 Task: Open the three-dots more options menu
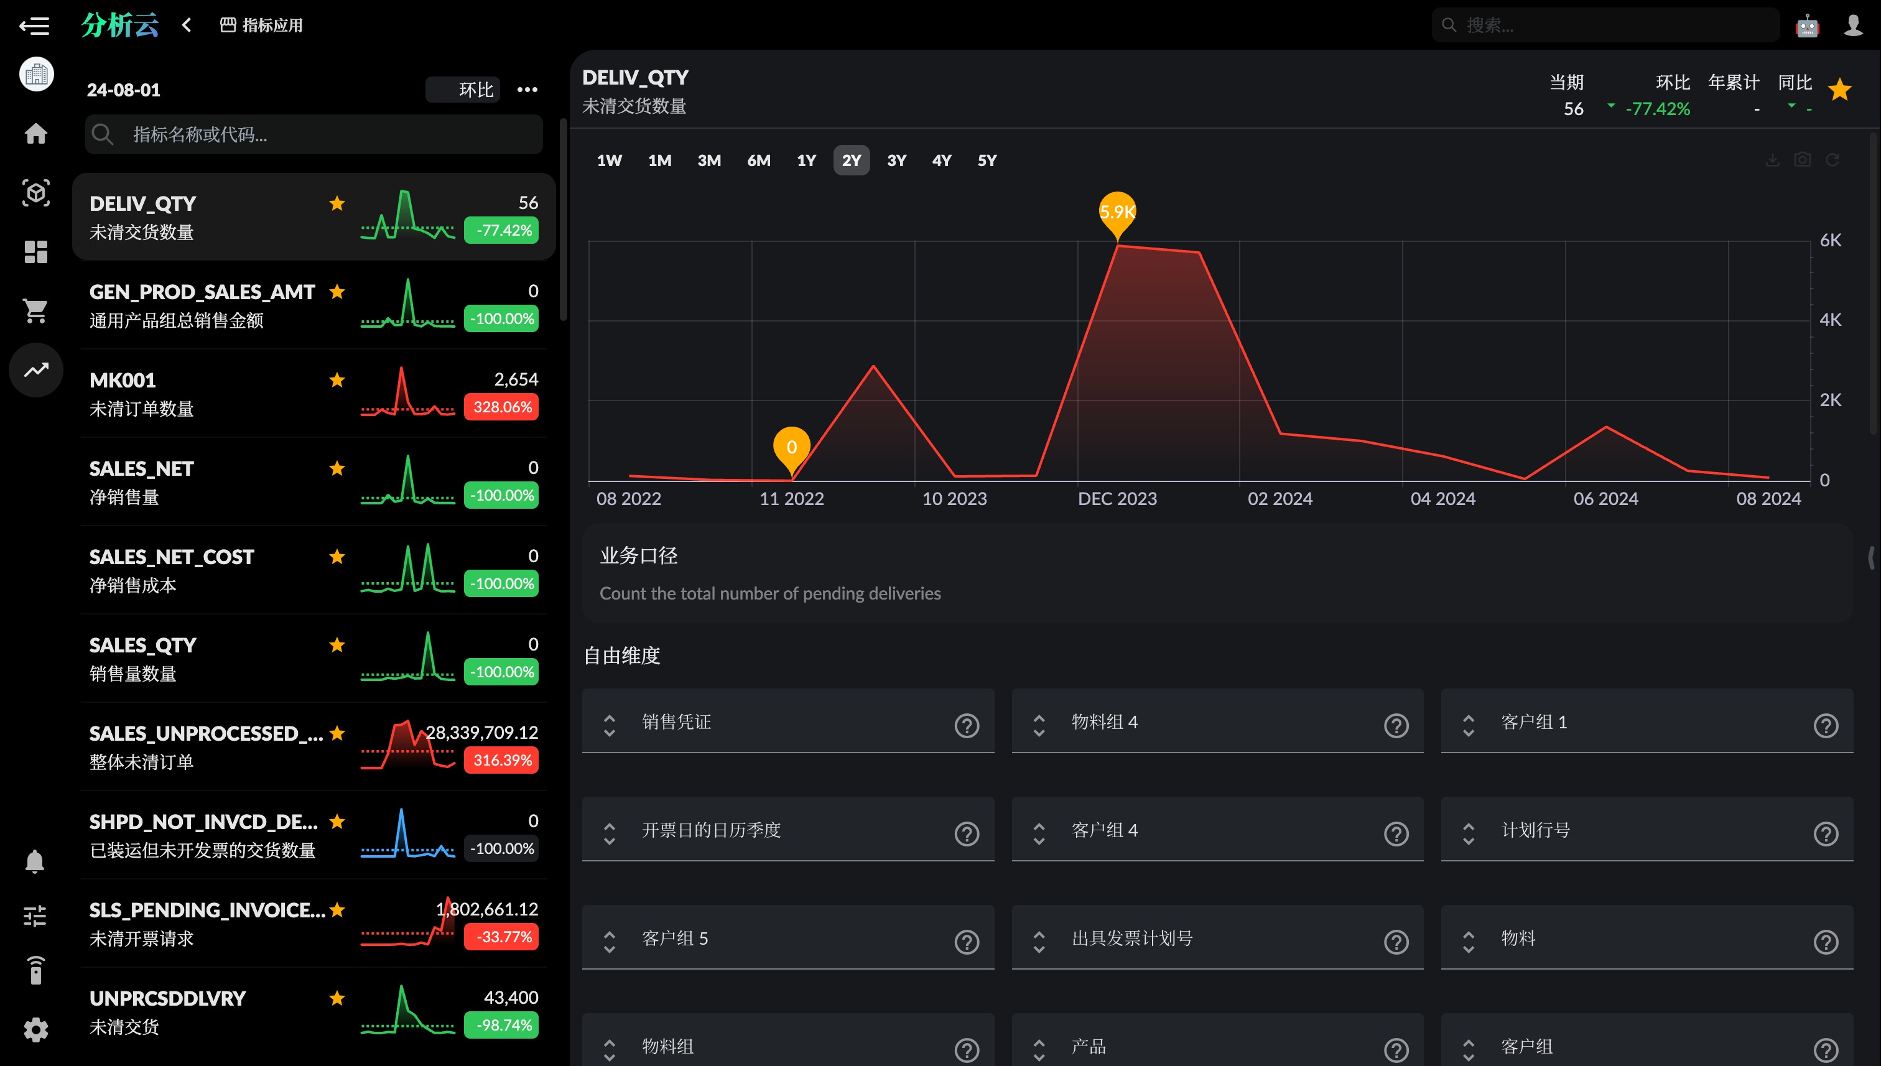[x=527, y=90]
